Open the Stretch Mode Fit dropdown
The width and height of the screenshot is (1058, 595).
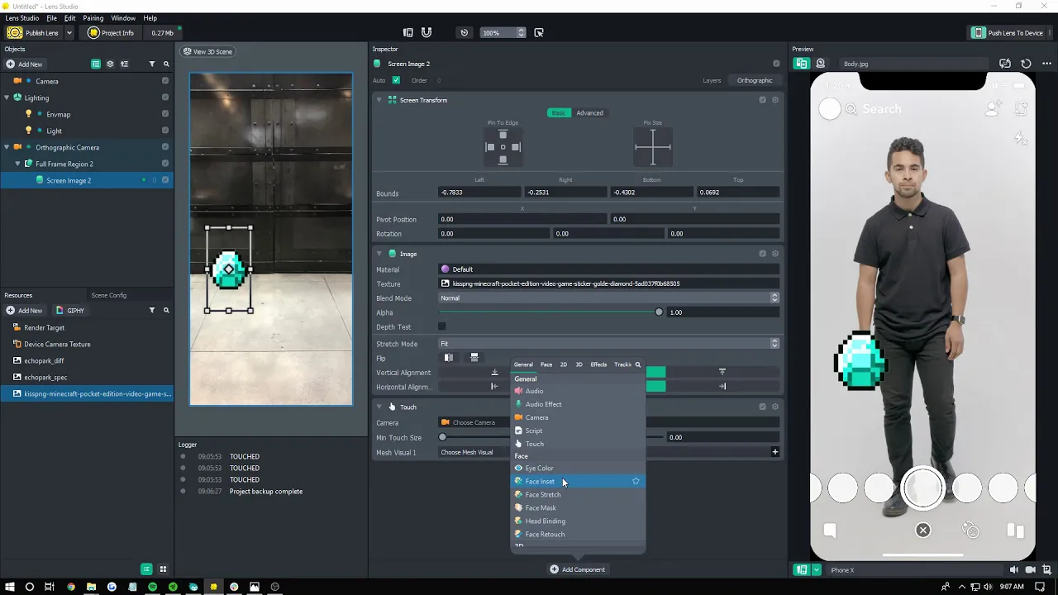point(608,344)
